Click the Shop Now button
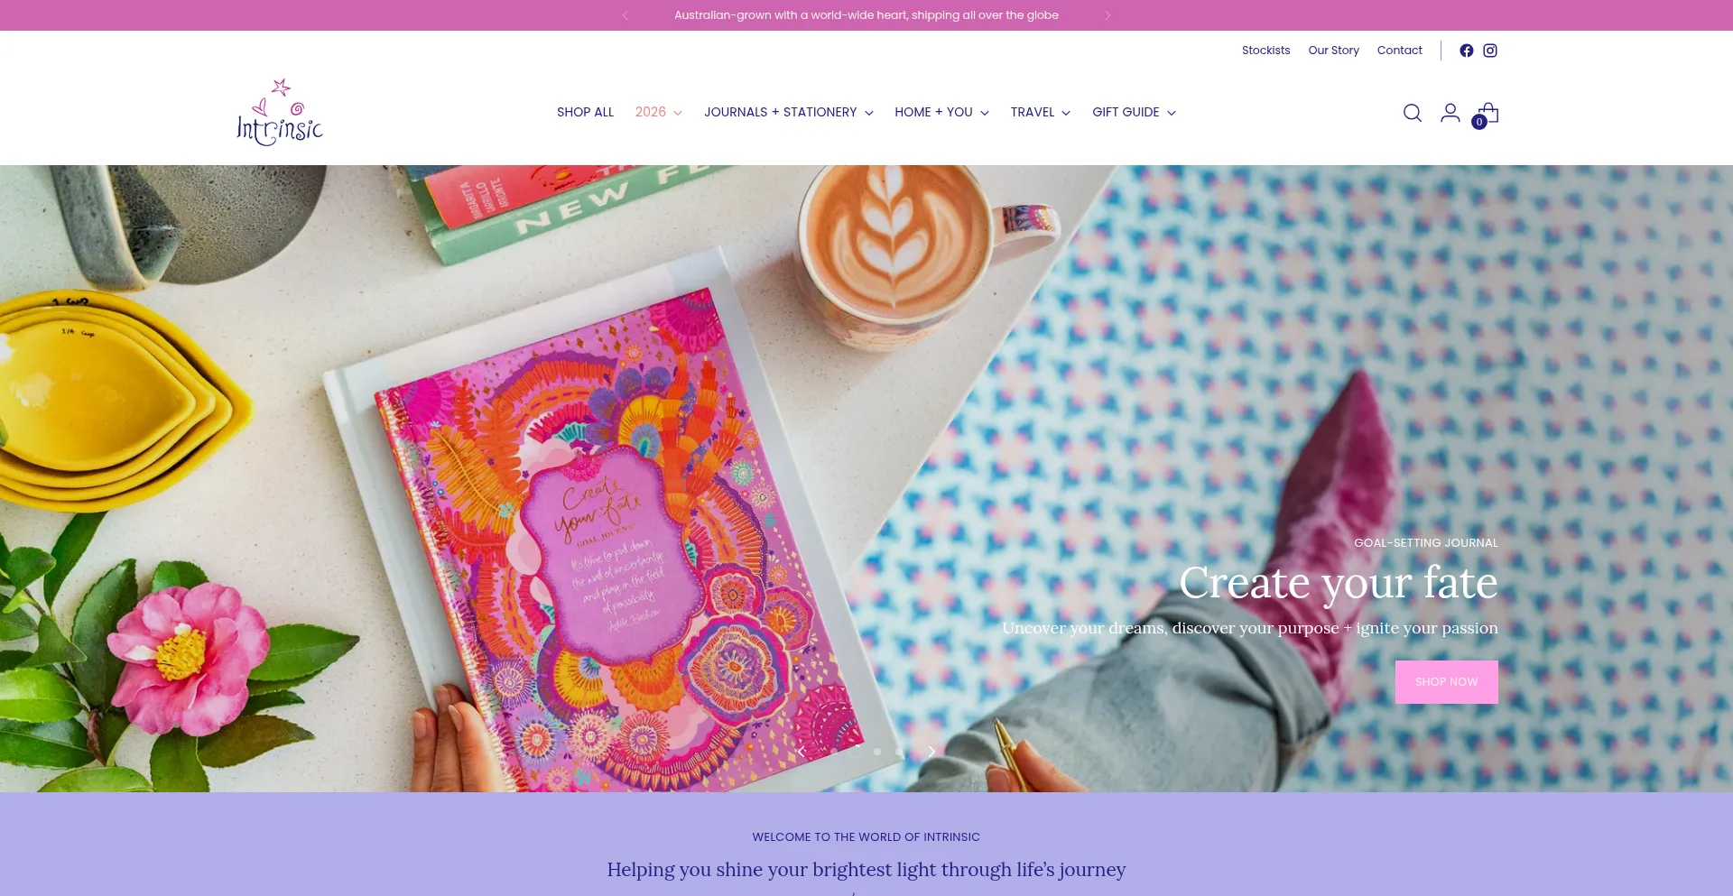This screenshot has height=896, width=1733. pos(1446,682)
